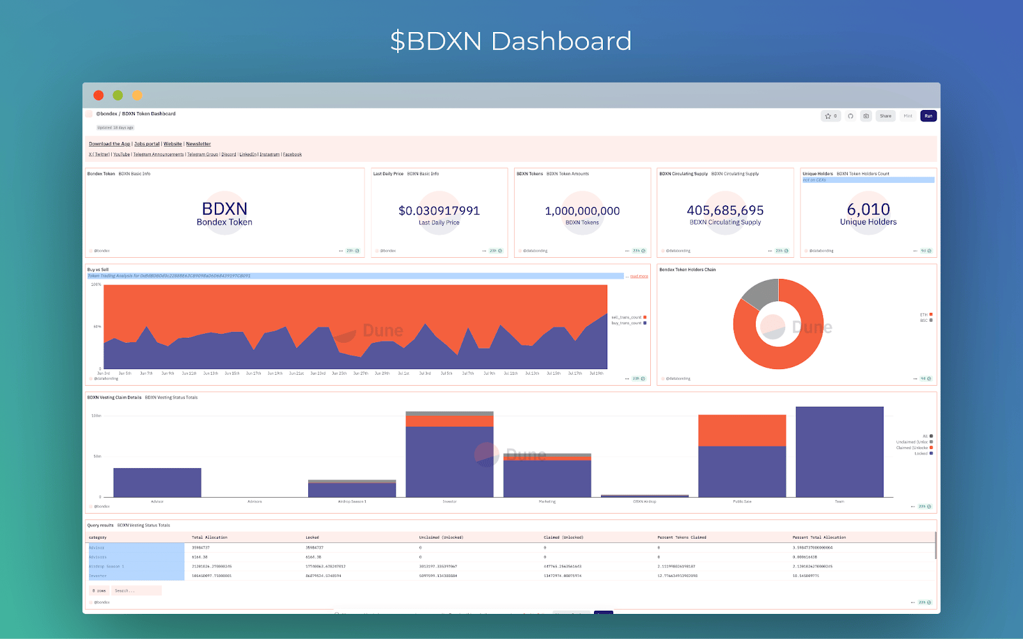Open three-dot menu on BDXN Tokens card
Image resolution: width=1023 pixels, height=639 pixels.
click(x=627, y=251)
